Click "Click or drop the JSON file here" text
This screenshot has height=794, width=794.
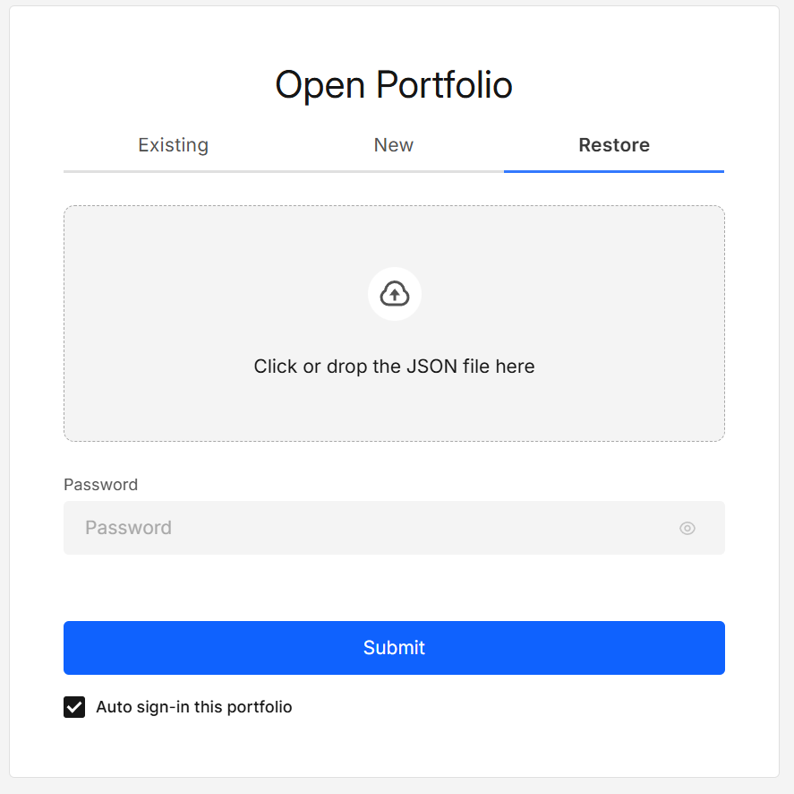click(394, 366)
